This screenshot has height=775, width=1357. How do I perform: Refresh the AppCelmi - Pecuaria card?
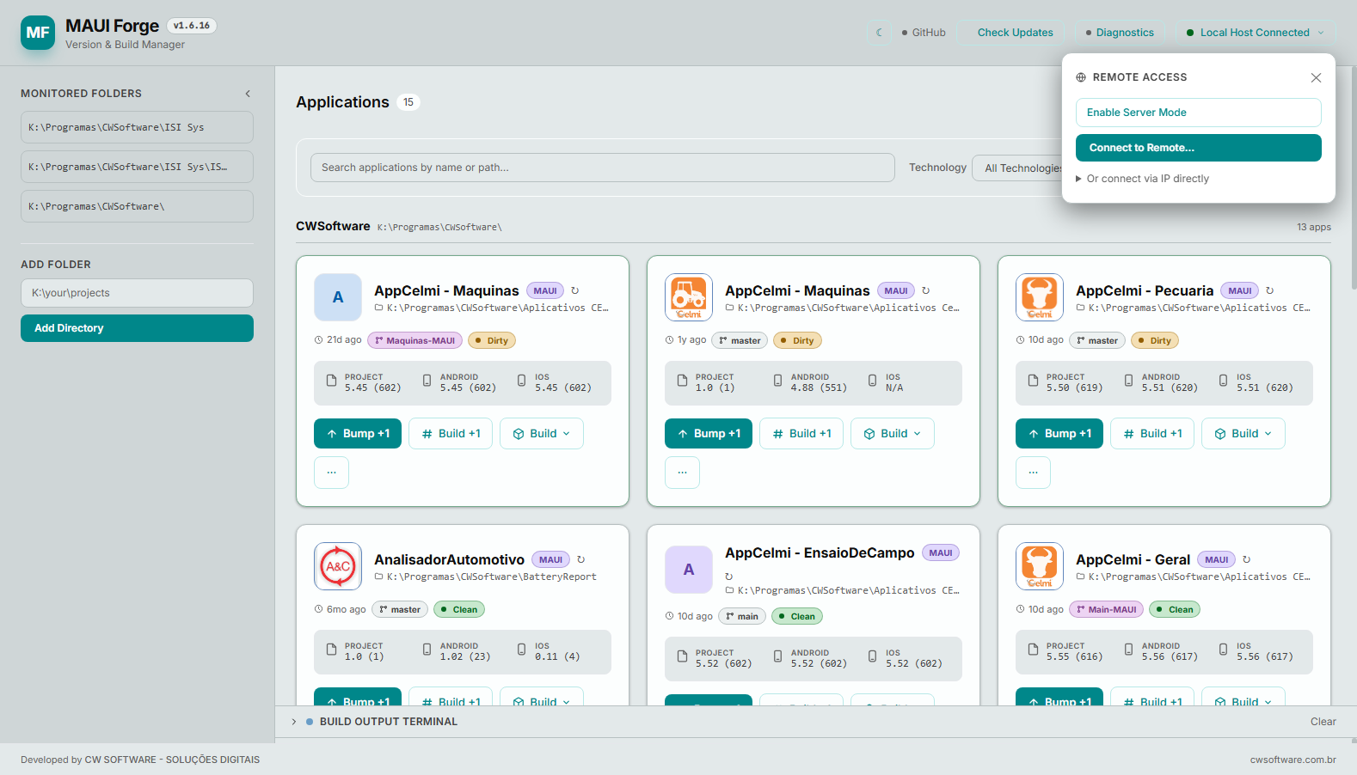[x=1270, y=290]
